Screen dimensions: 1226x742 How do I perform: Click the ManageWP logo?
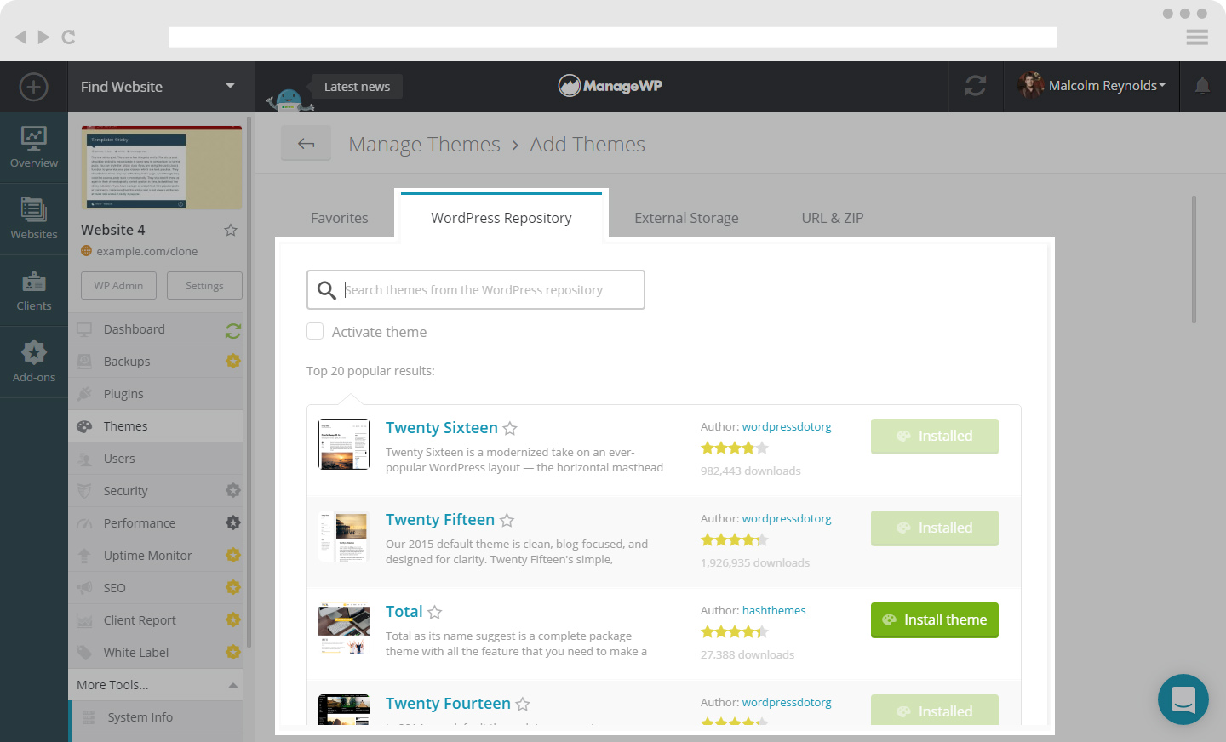(610, 85)
